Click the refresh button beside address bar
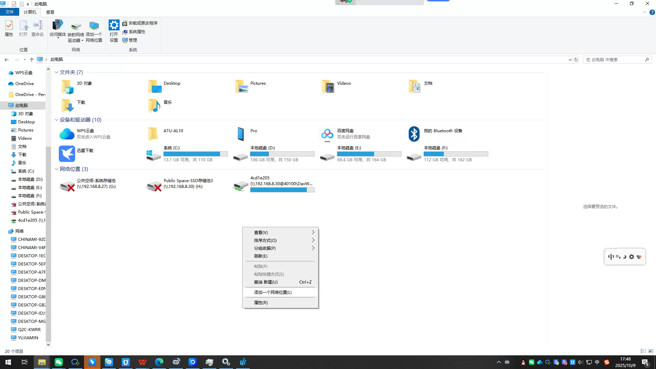This screenshot has width=656, height=369. coord(576,59)
